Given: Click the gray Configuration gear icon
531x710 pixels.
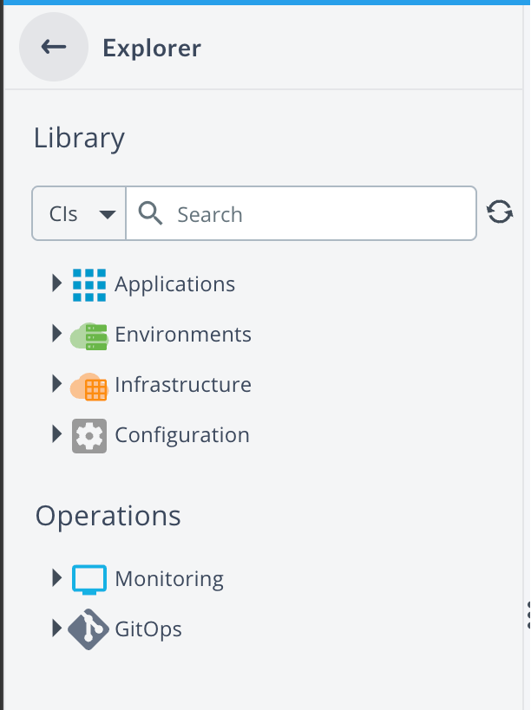Looking at the screenshot, I should coord(89,435).
